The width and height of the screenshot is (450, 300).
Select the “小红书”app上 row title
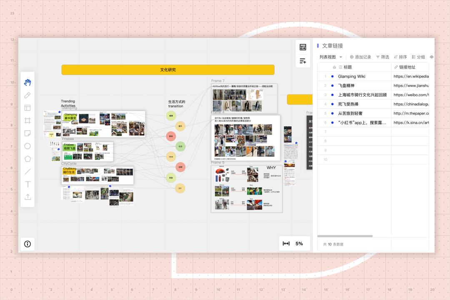pos(362,122)
